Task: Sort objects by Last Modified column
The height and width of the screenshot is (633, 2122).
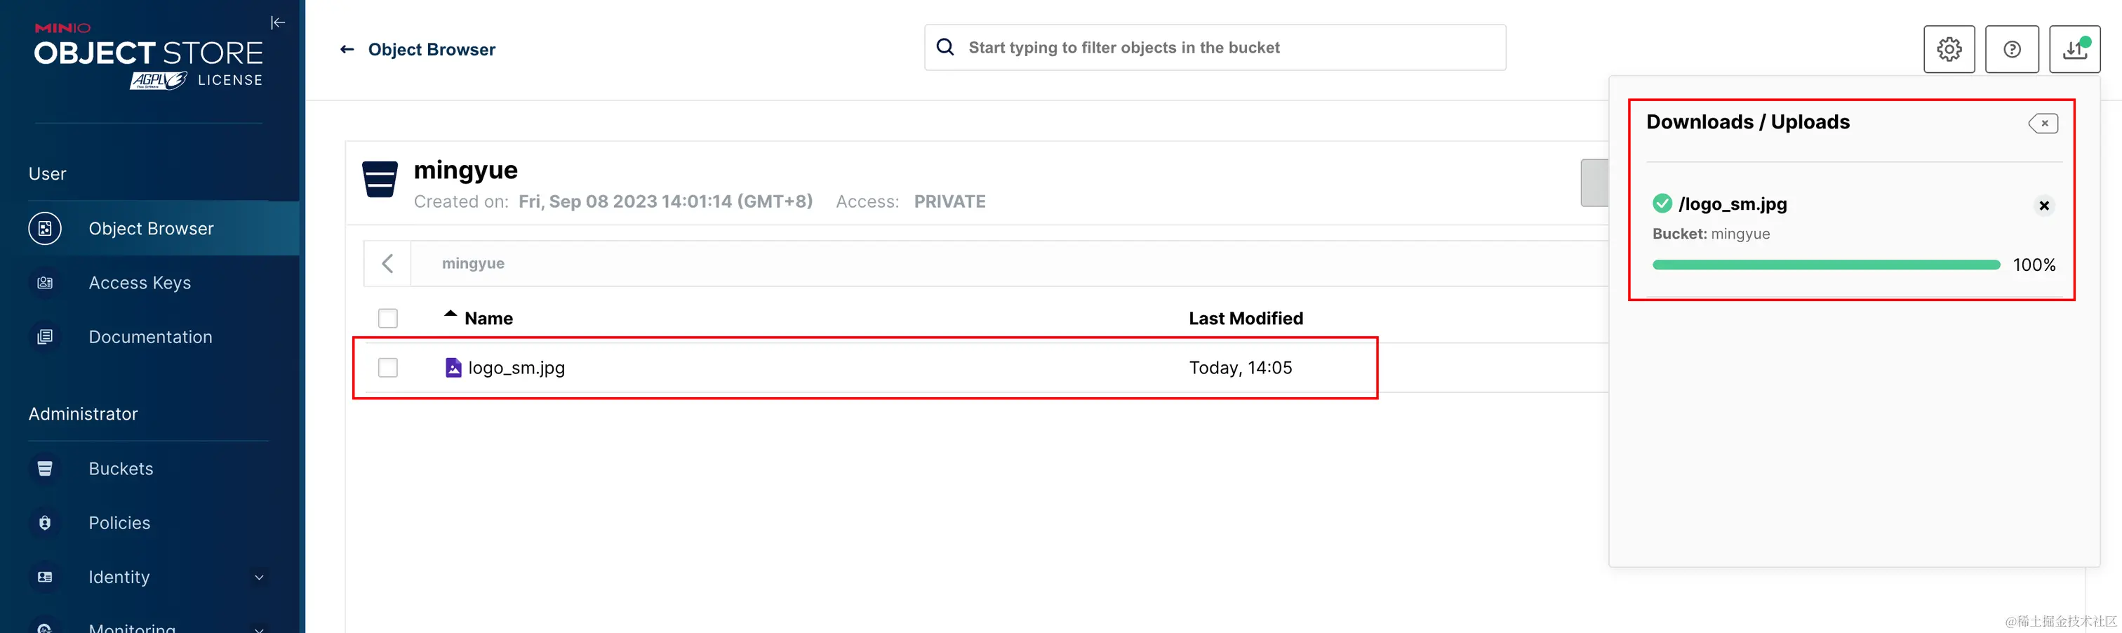Action: pos(1246,318)
